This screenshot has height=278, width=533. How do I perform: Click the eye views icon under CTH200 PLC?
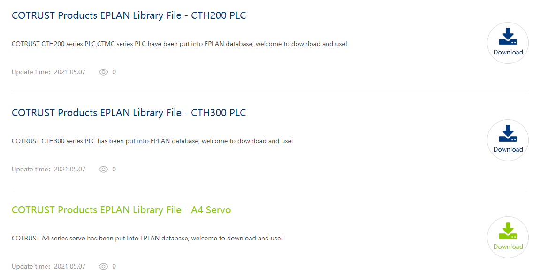pyautogui.click(x=104, y=72)
